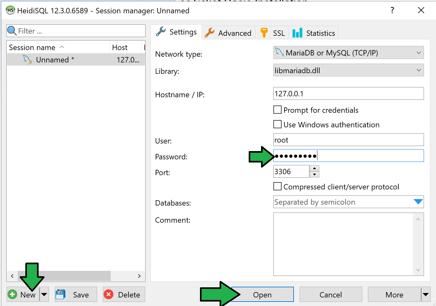Switch to the Settings tab
Image resolution: width=436 pixels, height=306 pixels.
pyautogui.click(x=176, y=32)
